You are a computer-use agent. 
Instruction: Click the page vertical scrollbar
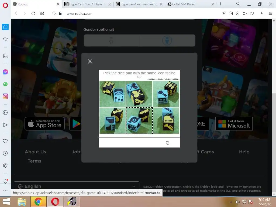tap(274, 107)
